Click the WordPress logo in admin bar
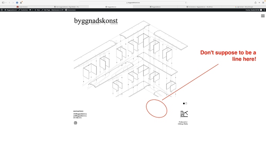Screen dimensions: 266x149 pyautogui.click(x=2, y=10)
